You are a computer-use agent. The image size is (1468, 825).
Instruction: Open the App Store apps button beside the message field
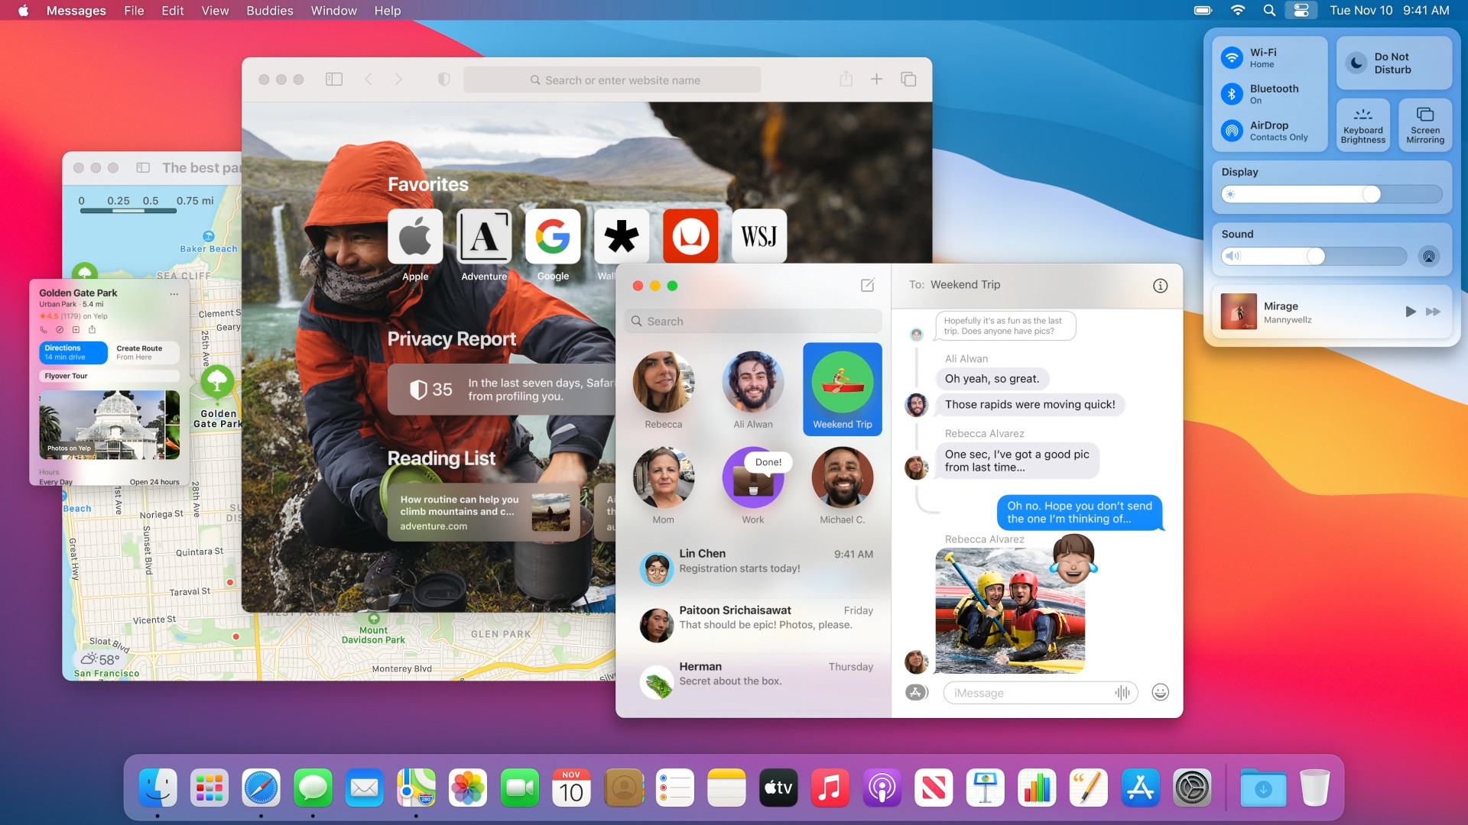(916, 692)
